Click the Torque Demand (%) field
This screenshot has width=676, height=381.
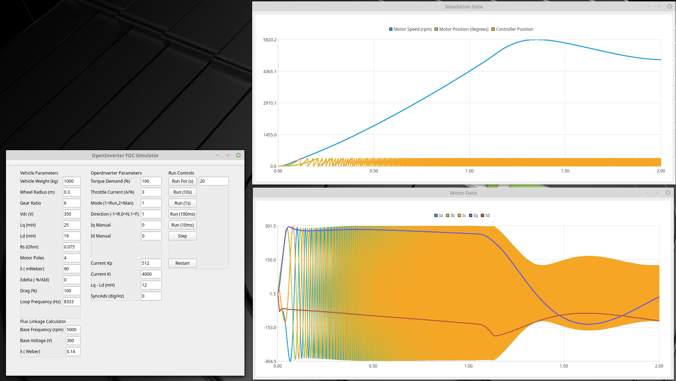[x=151, y=181]
